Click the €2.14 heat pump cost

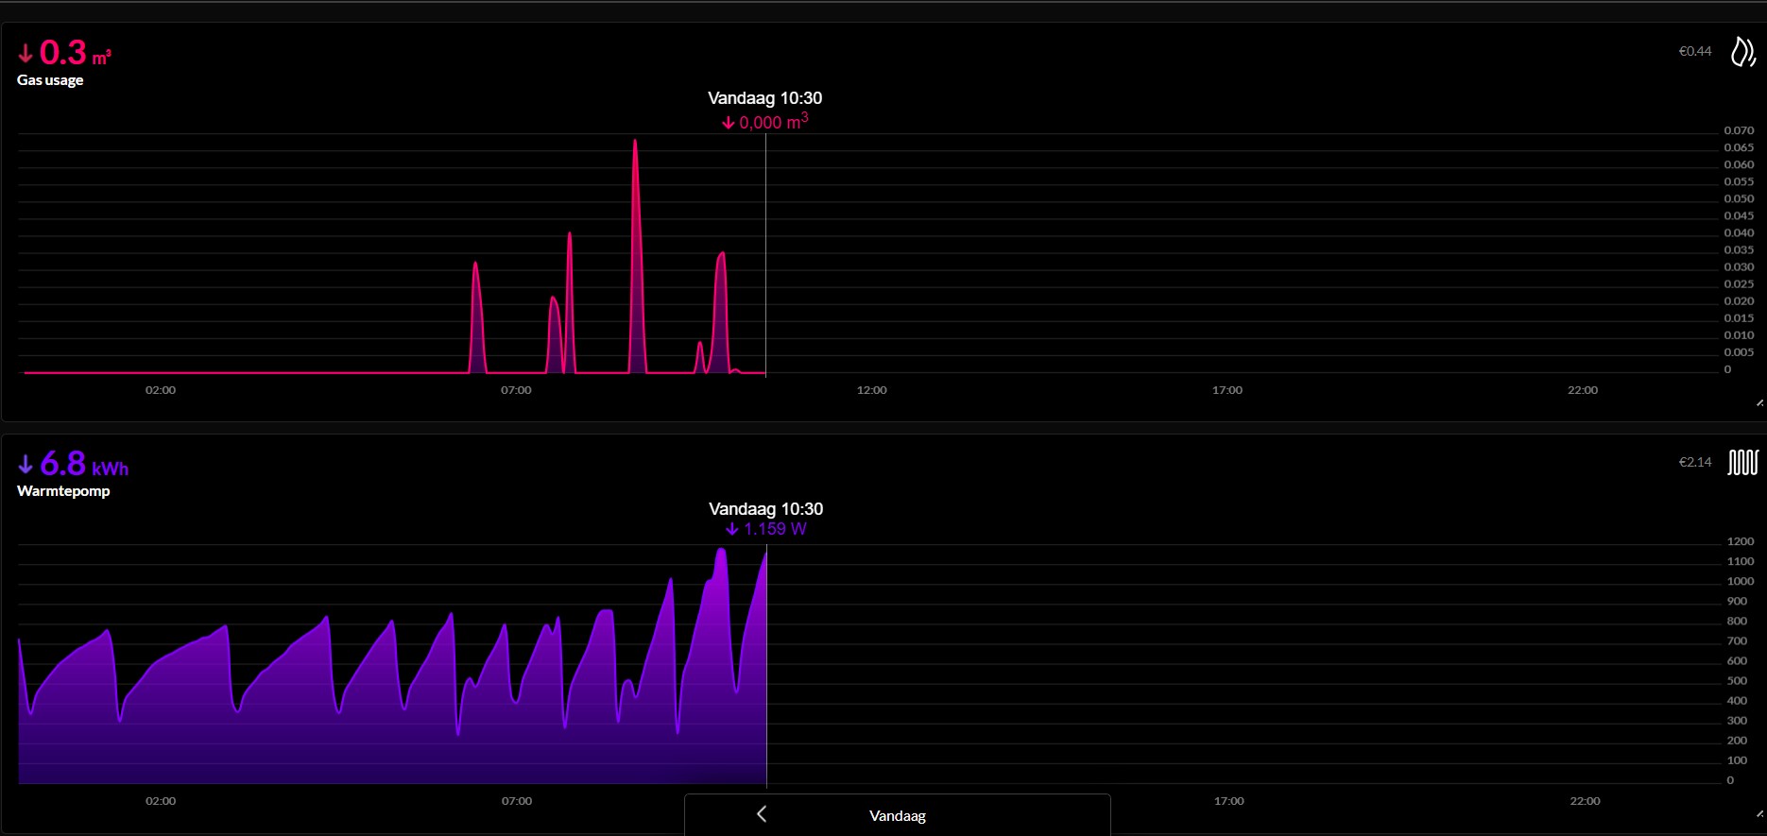[1694, 462]
